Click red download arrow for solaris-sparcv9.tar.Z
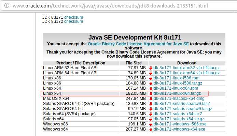This screenshot has width=237, height=136. coord(151,104)
